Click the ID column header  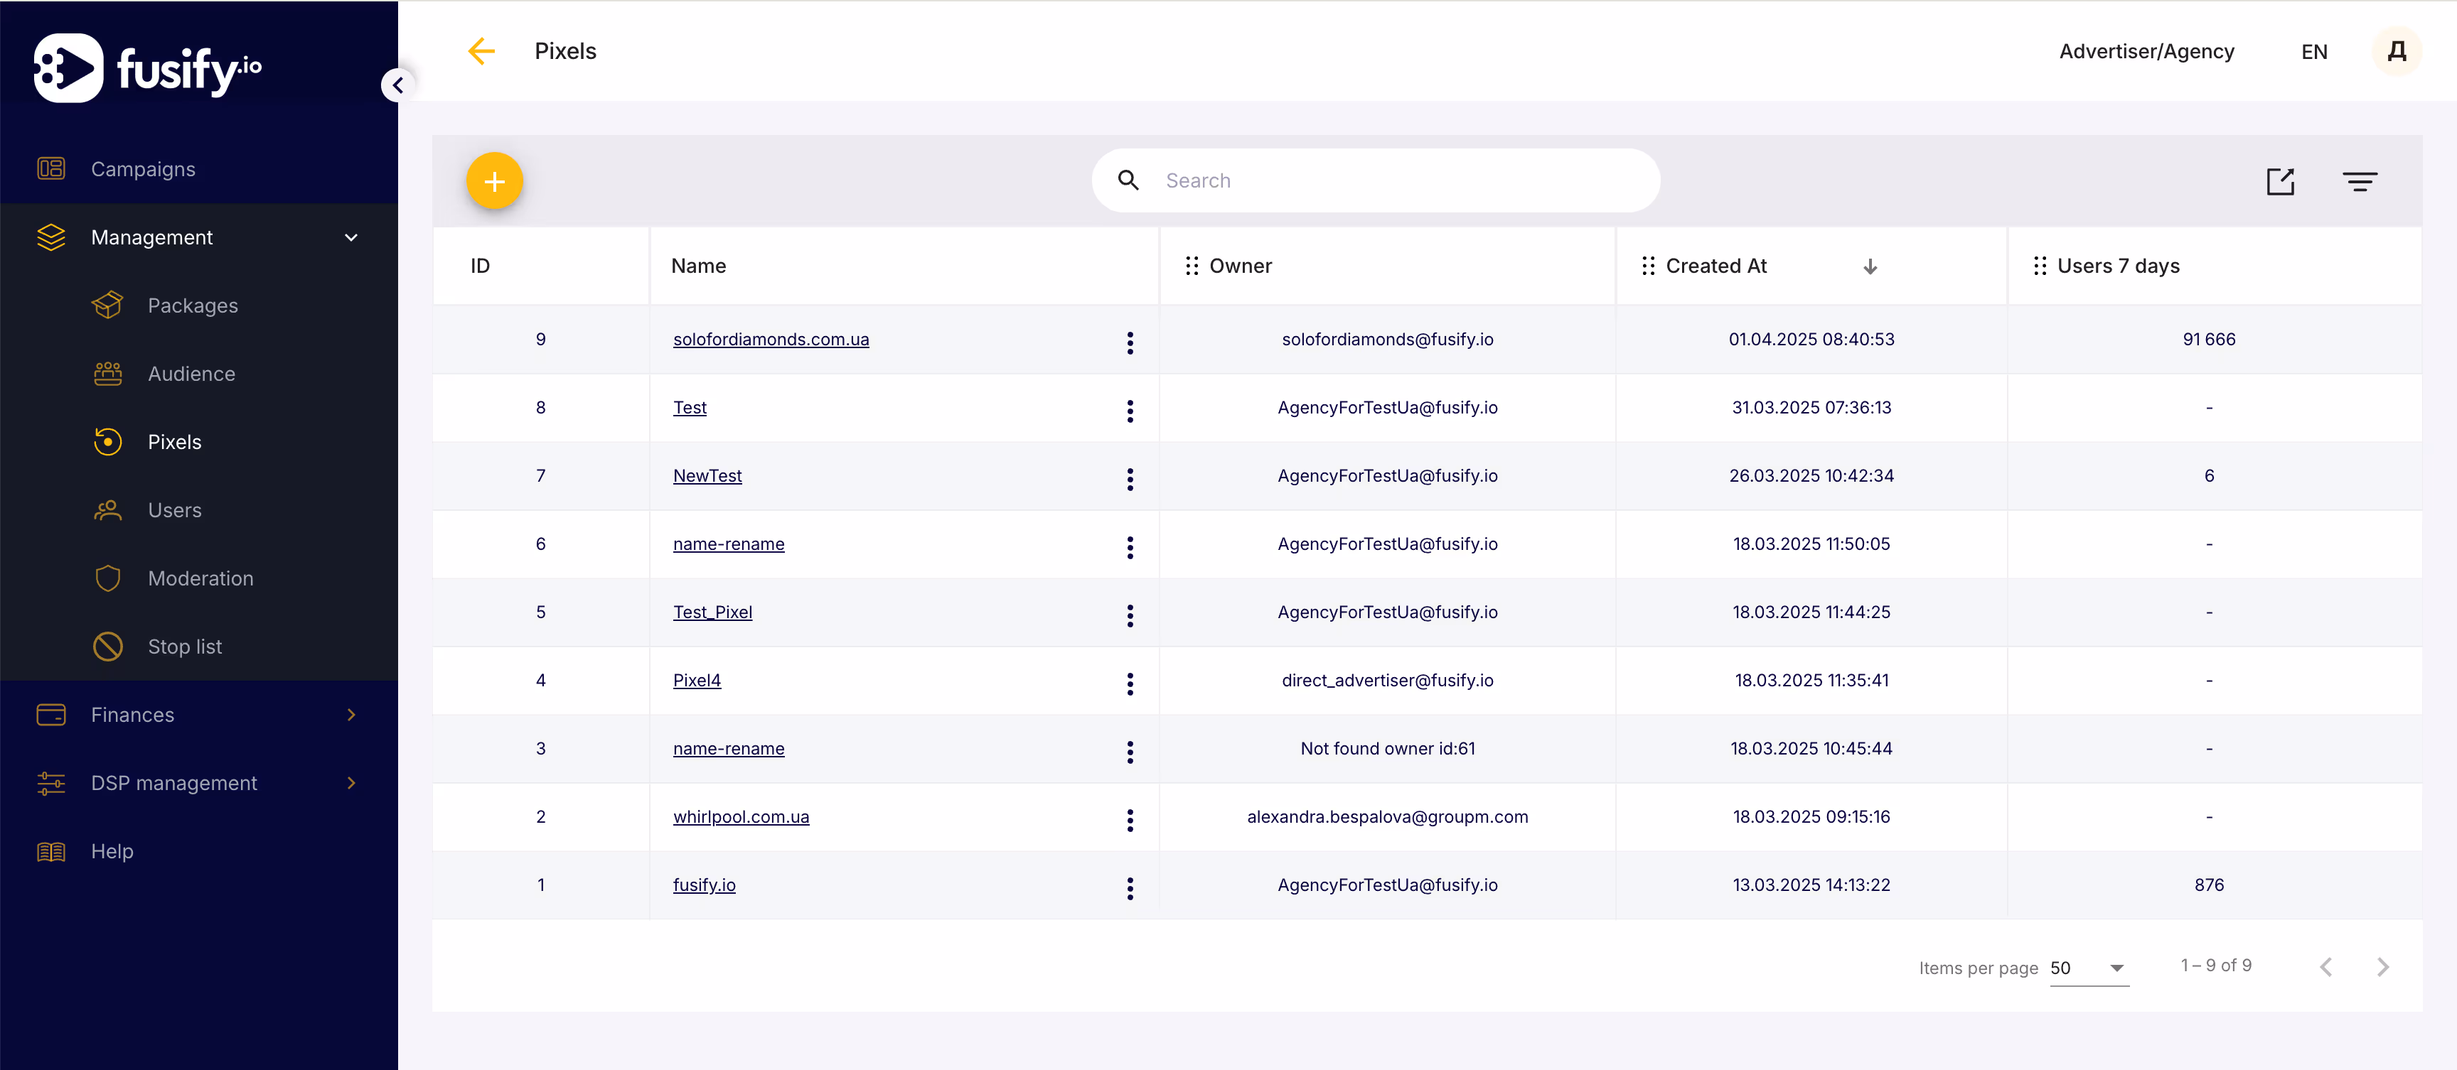(480, 266)
